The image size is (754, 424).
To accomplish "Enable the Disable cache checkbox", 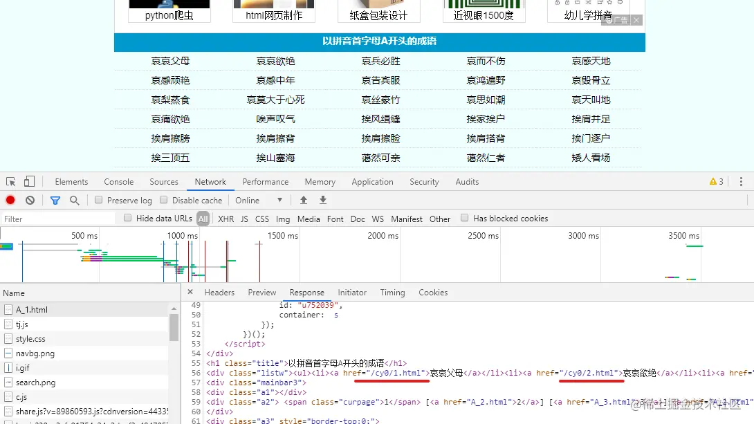I will [x=163, y=199].
